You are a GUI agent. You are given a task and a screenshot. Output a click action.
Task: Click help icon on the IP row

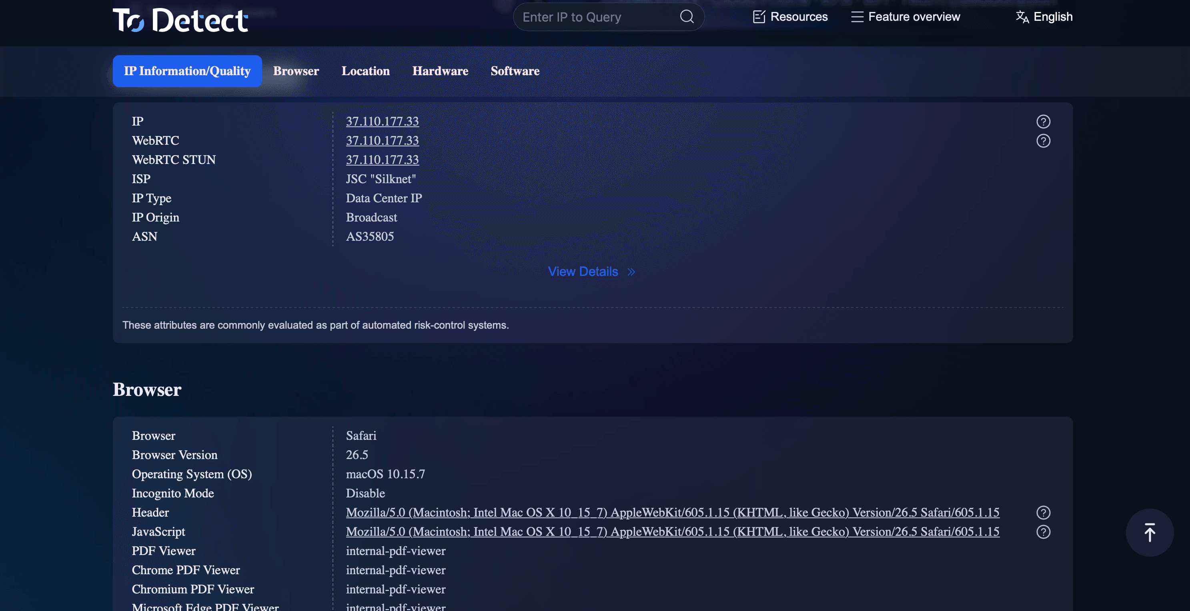[1043, 122]
